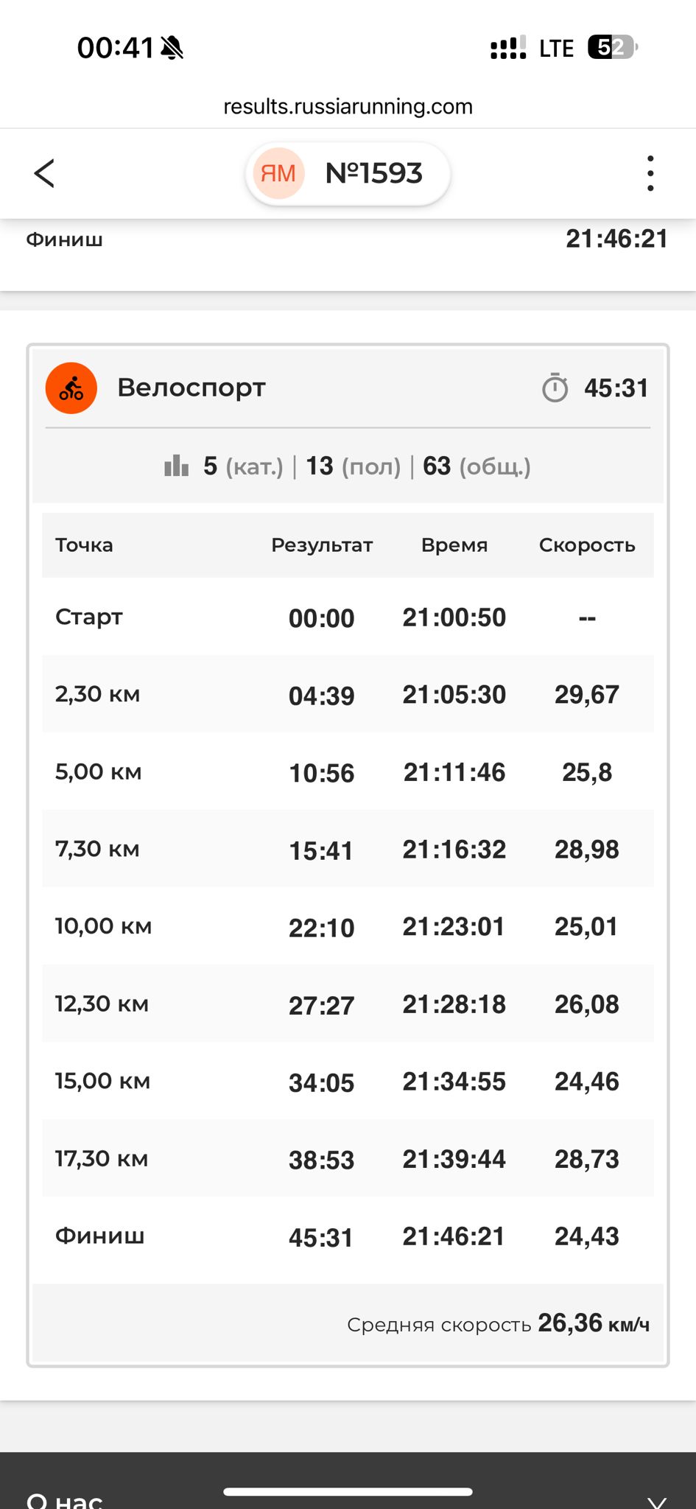This screenshot has height=1509, width=696.
Task: Tap the orange cycling sport icon
Action: pos(71,388)
